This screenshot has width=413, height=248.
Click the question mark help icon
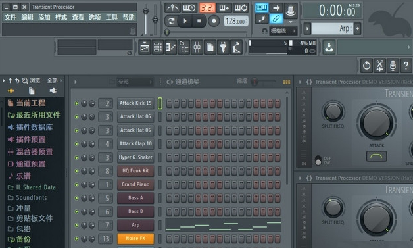[406, 65]
